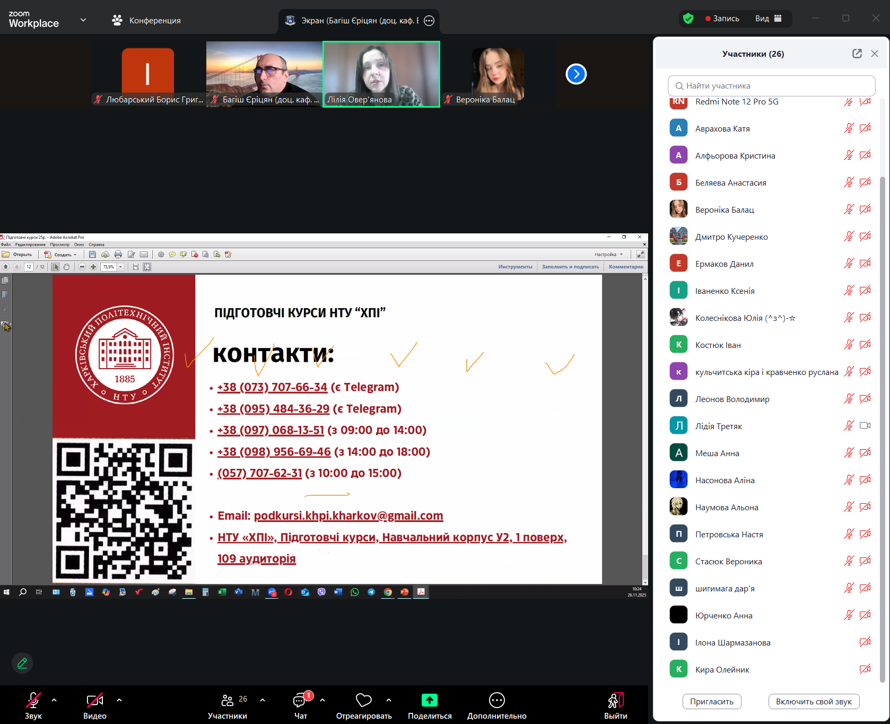Select Ілона Шармазанова in participants list

pos(770,642)
